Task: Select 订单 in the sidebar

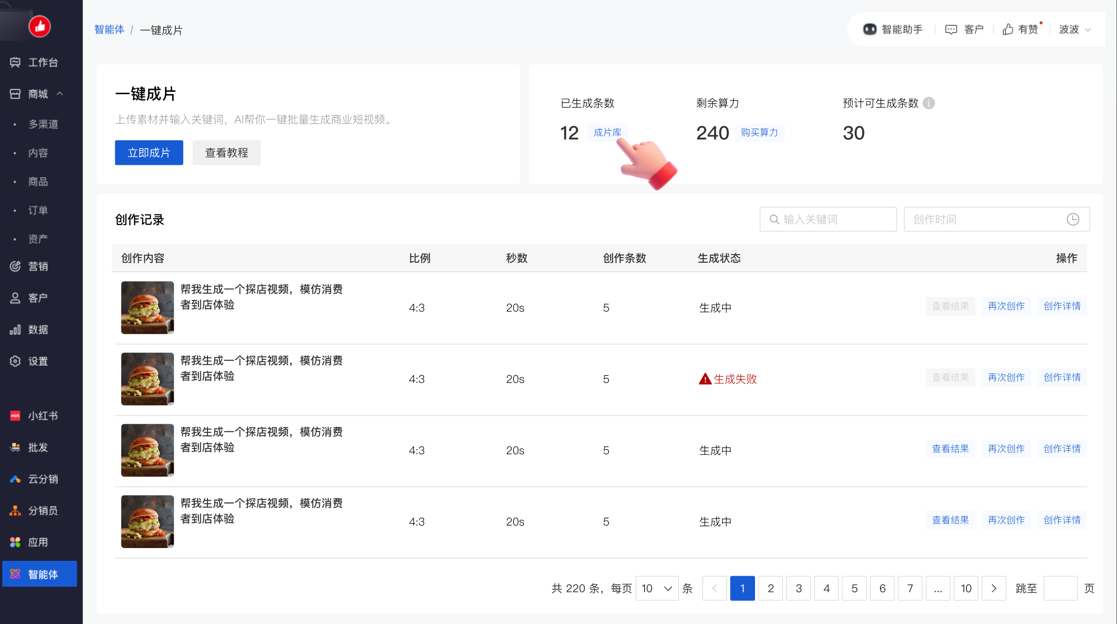Action: [x=38, y=210]
